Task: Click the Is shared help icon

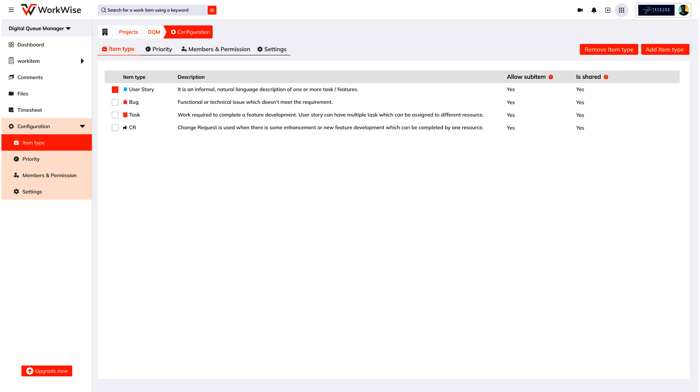Action: [x=606, y=77]
